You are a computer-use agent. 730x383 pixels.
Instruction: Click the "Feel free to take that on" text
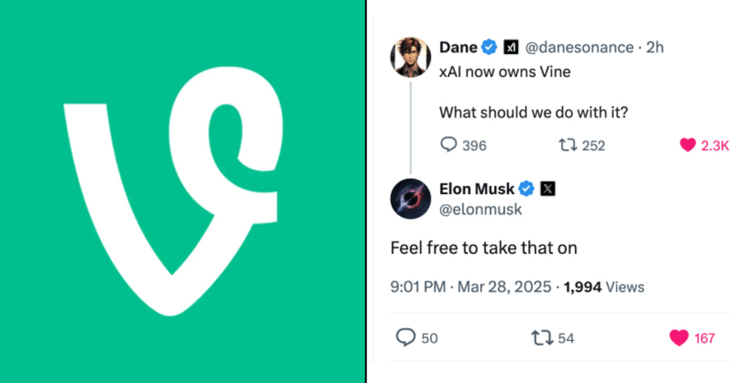[x=484, y=248]
